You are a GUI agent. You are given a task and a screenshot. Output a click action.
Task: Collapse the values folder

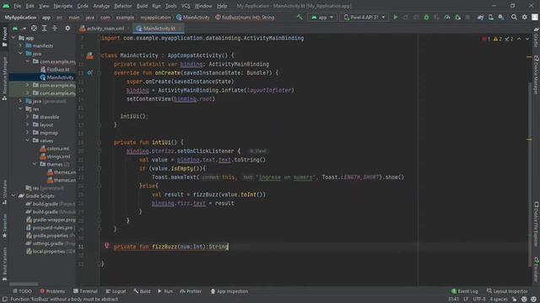[x=28, y=141]
